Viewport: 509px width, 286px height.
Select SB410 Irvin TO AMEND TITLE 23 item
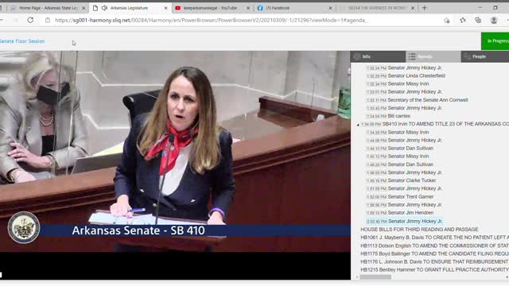445,124
